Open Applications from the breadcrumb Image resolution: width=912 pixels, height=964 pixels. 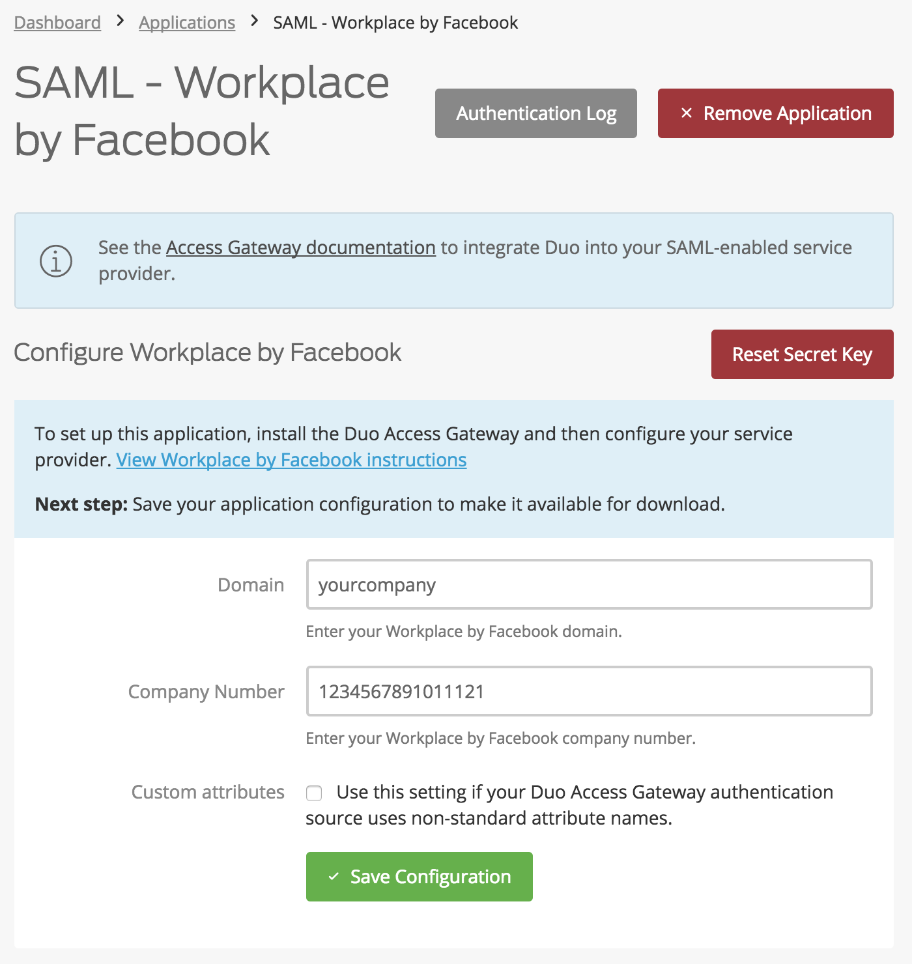pyautogui.click(x=187, y=22)
